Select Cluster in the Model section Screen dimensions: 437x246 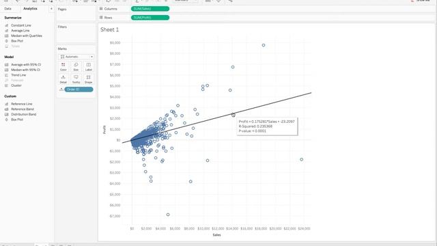pos(16,85)
